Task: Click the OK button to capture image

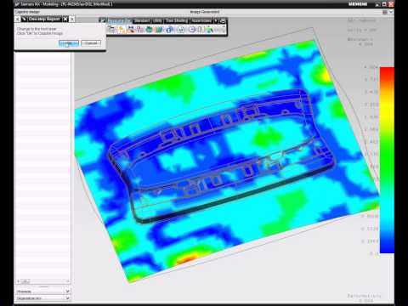Action: 69,43
